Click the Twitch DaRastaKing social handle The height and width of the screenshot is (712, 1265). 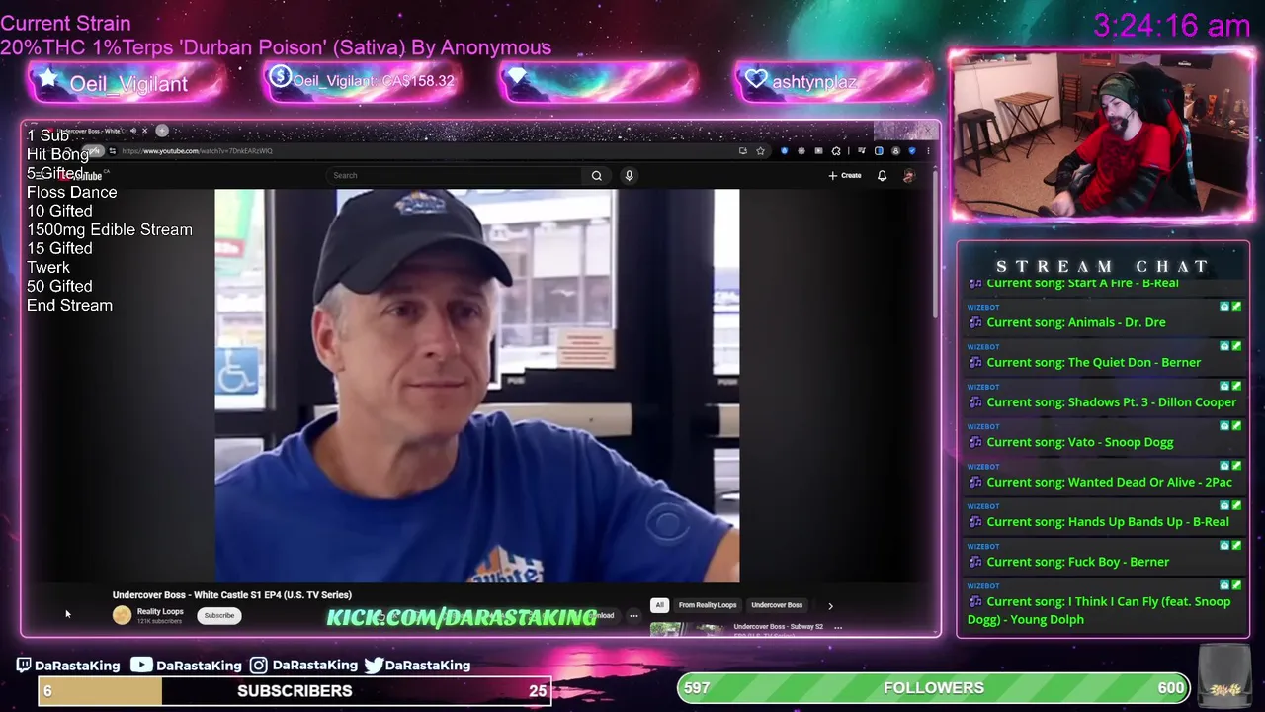click(x=67, y=666)
